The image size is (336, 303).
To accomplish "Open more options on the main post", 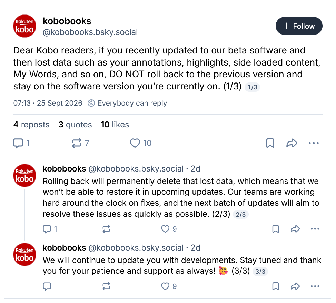I will coord(314,143).
